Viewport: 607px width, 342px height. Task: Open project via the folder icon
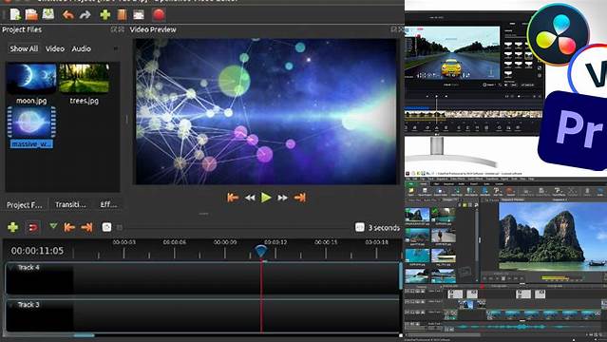point(31,14)
